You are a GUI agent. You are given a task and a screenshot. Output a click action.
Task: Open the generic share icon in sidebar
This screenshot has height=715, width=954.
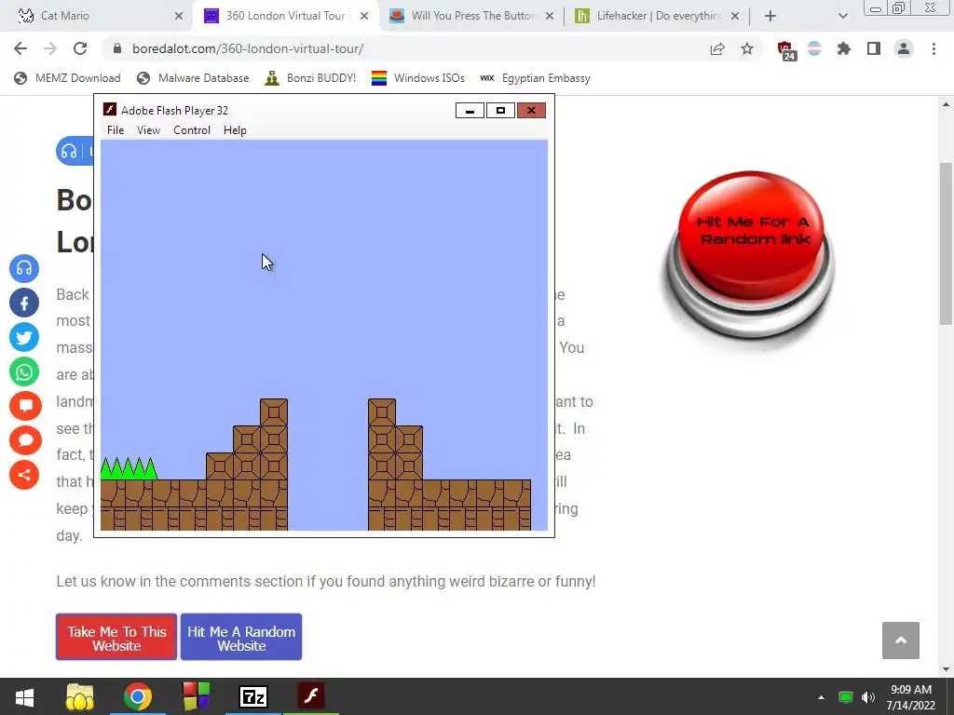[x=24, y=475]
